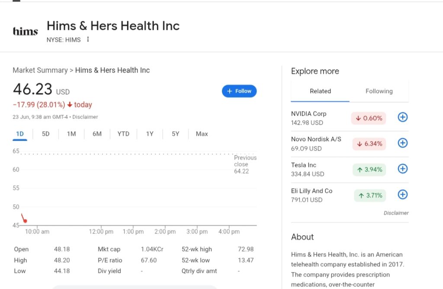Click the High value 48.20
443x289 pixels.
click(x=62, y=260)
